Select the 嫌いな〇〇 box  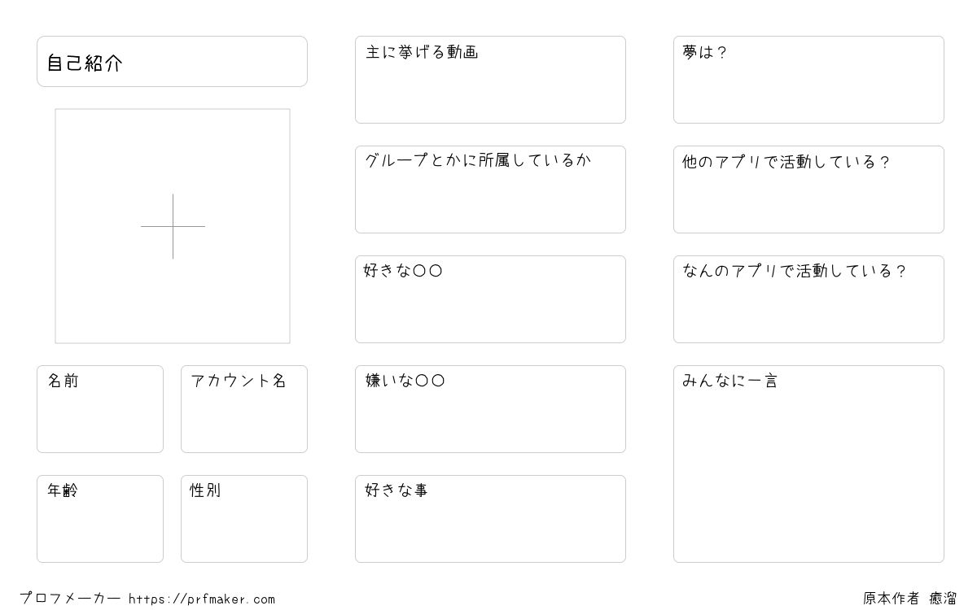[x=490, y=409]
